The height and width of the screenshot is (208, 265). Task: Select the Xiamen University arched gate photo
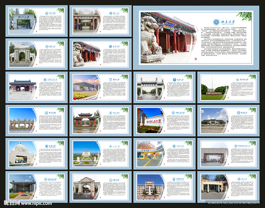(x=87, y=187)
